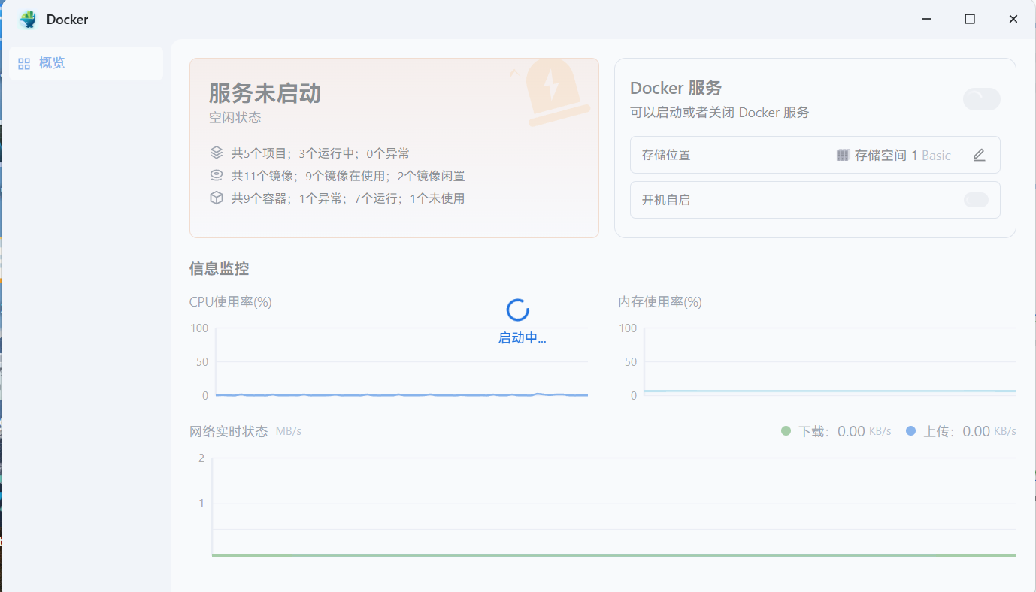Click the text 共5个项目；3个运行中；0个异常
The image size is (1036, 592).
pos(320,153)
